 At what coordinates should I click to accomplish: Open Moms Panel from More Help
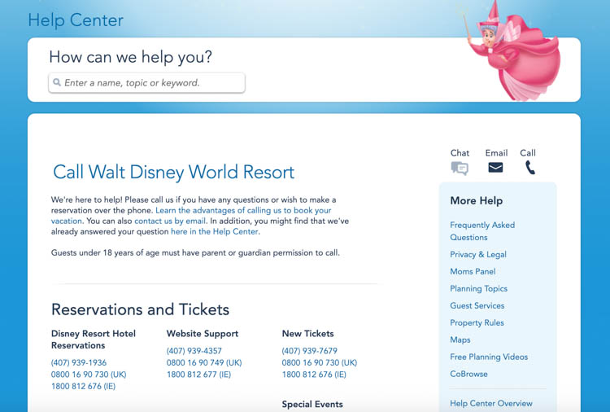(473, 272)
